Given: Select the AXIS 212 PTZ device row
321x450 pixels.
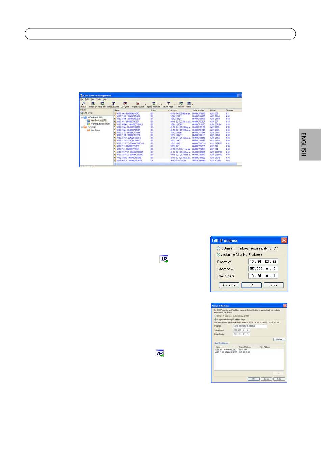Looking at the screenshot, I should (177, 143).
